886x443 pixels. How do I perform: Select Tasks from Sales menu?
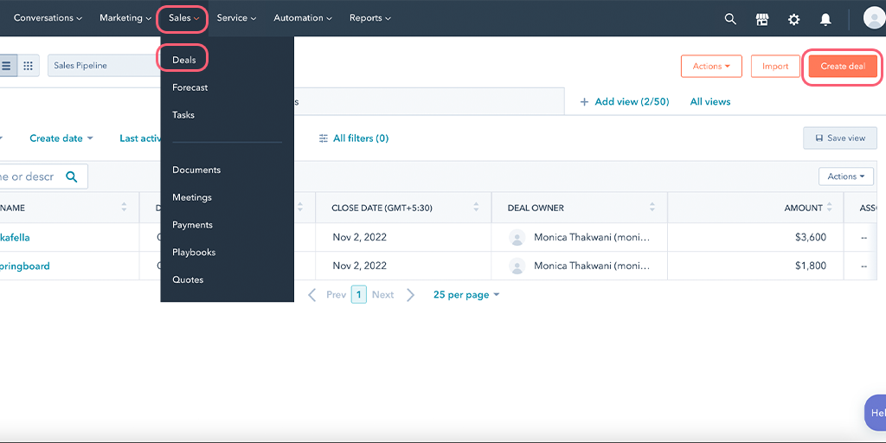point(183,115)
